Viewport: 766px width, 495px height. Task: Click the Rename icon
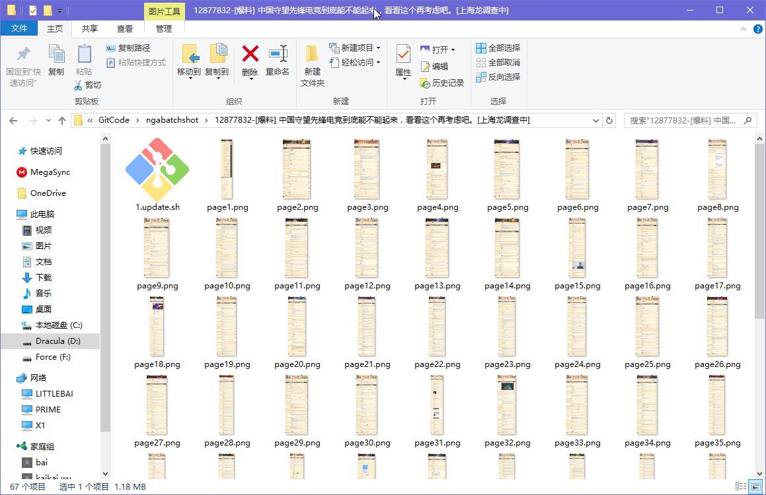point(278,53)
